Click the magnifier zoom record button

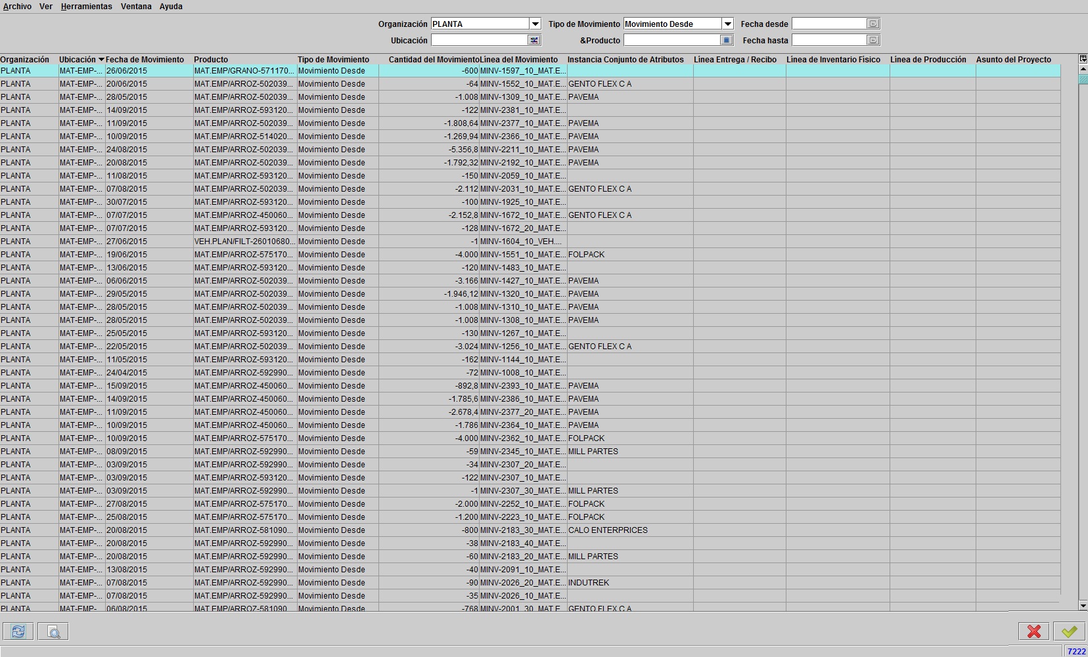pos(53,631)
